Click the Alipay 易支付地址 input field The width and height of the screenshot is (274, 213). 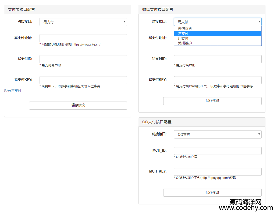pyautogui.click(x=83, y=38)
